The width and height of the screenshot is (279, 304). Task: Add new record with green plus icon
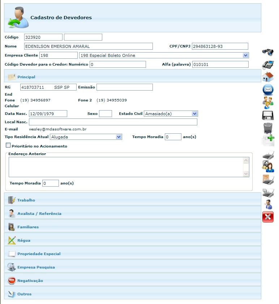point(268,140)
